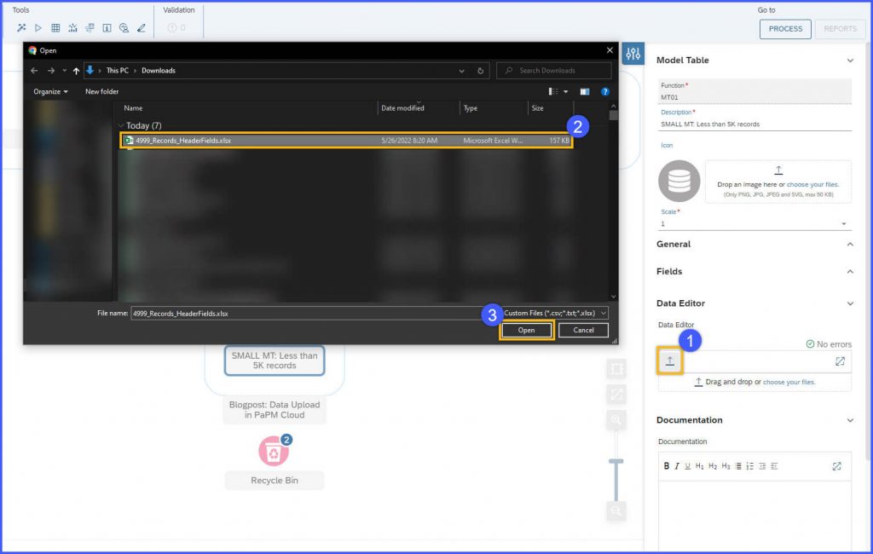Apply italic in Documentation editor
Viewport: 873px width, 554px height.
click(x=677, y=466)
